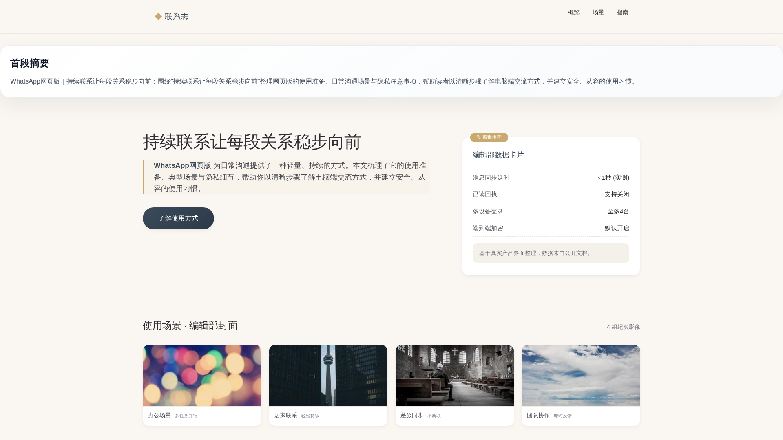783x440 pixels.
Task: Open the 差旅同步 church interior thumbnail
Action: pos(455,376)
